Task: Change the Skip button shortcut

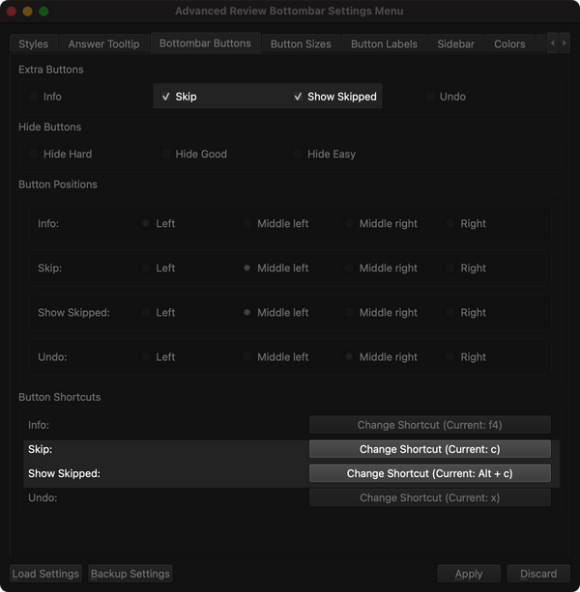Action: [x=429, y=449]
